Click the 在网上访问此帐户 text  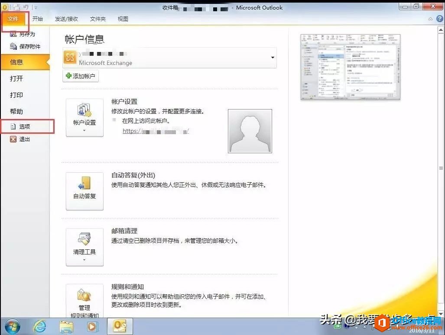[146, 121]
